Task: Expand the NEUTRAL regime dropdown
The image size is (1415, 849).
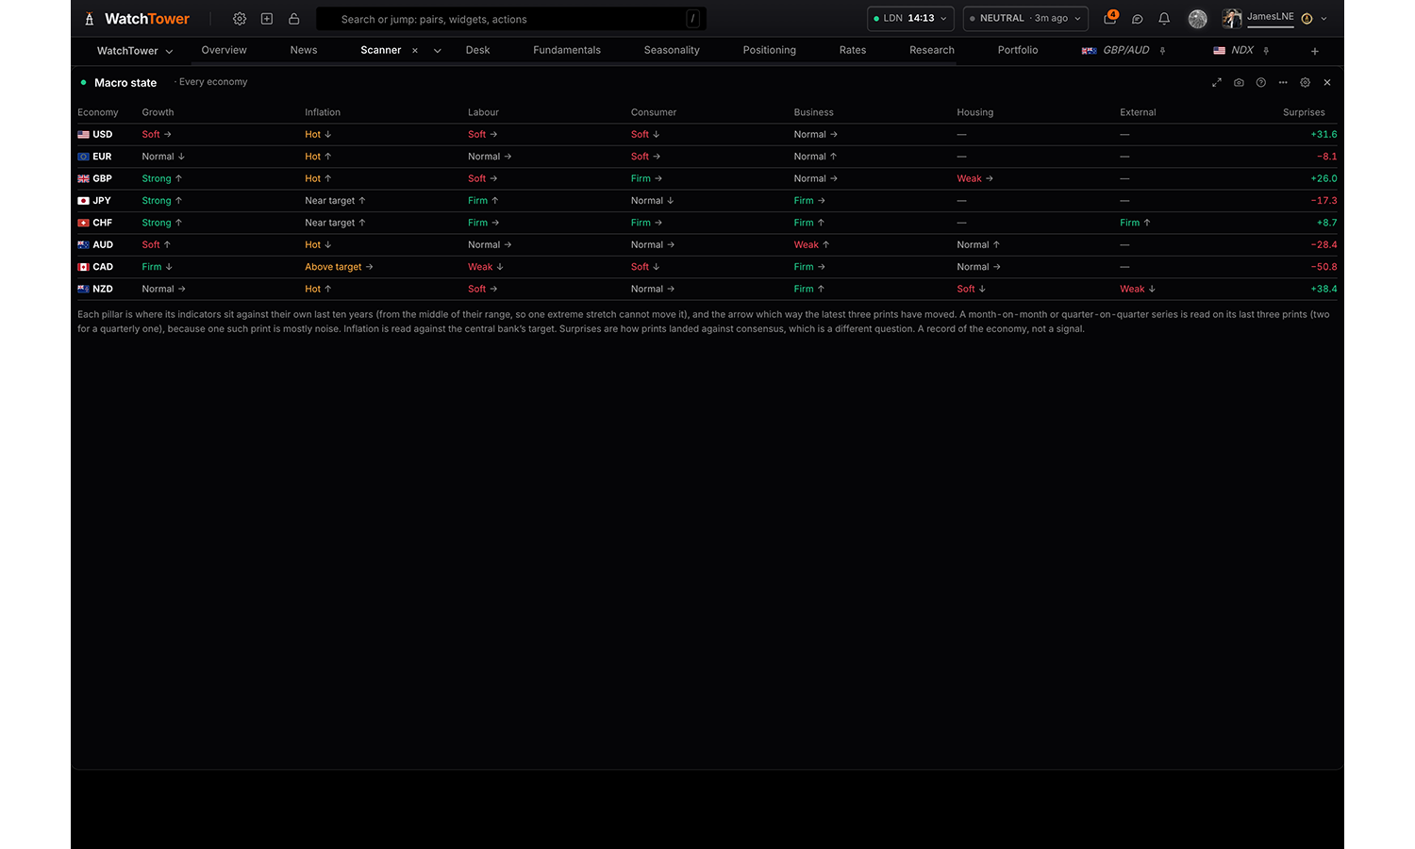Action: pyautogui.click(x=1025, y=19)
